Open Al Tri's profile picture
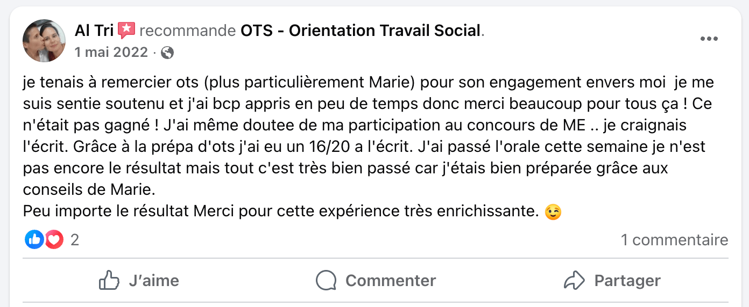This screenshot has width=749, height=307. point(44,41)
